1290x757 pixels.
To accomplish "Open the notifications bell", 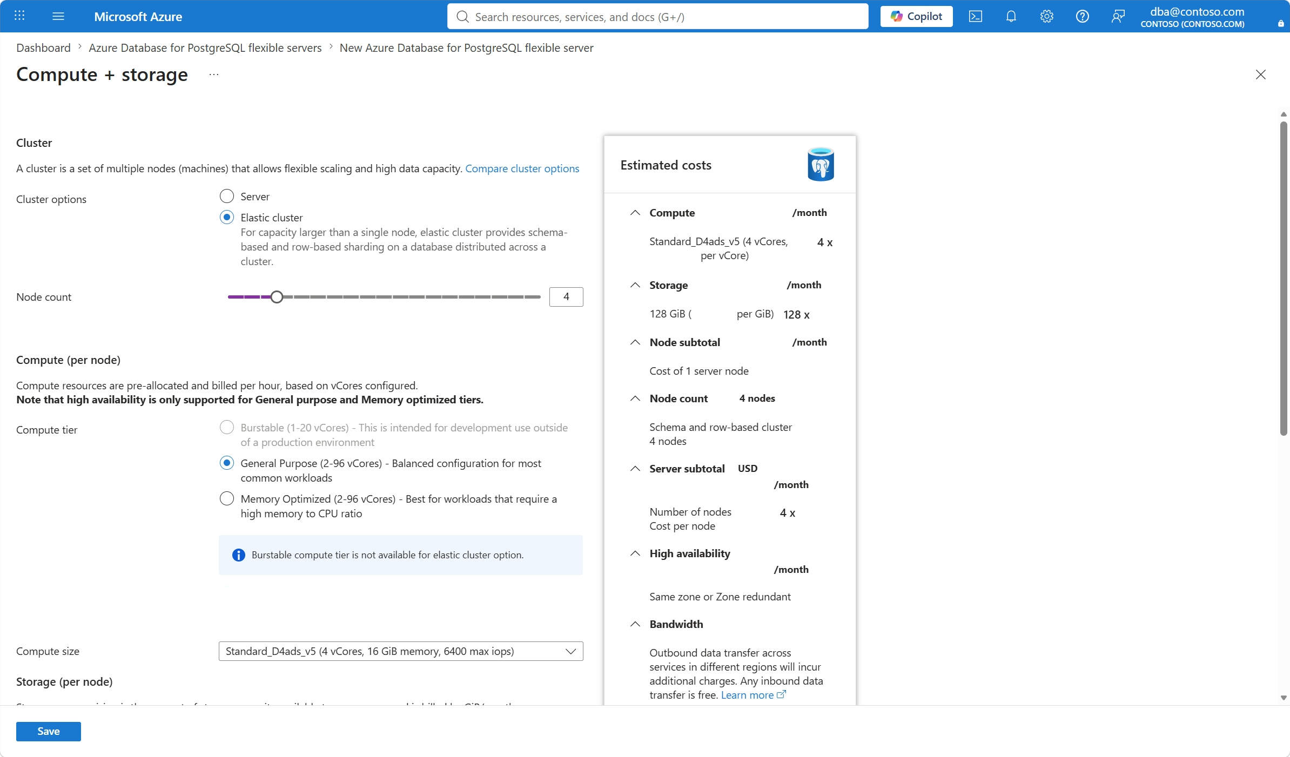I will tap(1011, 16).
